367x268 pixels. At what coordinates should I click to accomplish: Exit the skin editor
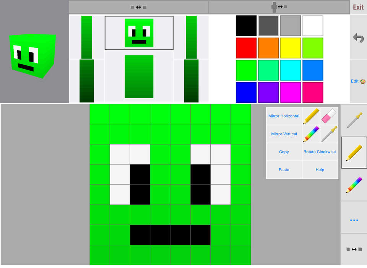358,7
